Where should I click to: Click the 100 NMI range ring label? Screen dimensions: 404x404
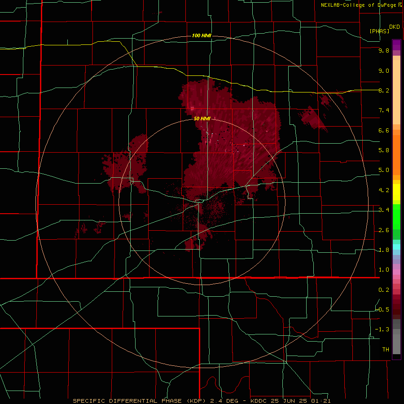[202, 35]
